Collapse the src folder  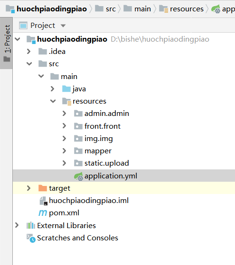pos(29,64)
